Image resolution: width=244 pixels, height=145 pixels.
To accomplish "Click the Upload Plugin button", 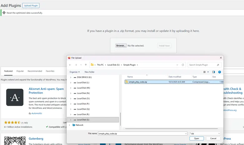I will [31, 6].
